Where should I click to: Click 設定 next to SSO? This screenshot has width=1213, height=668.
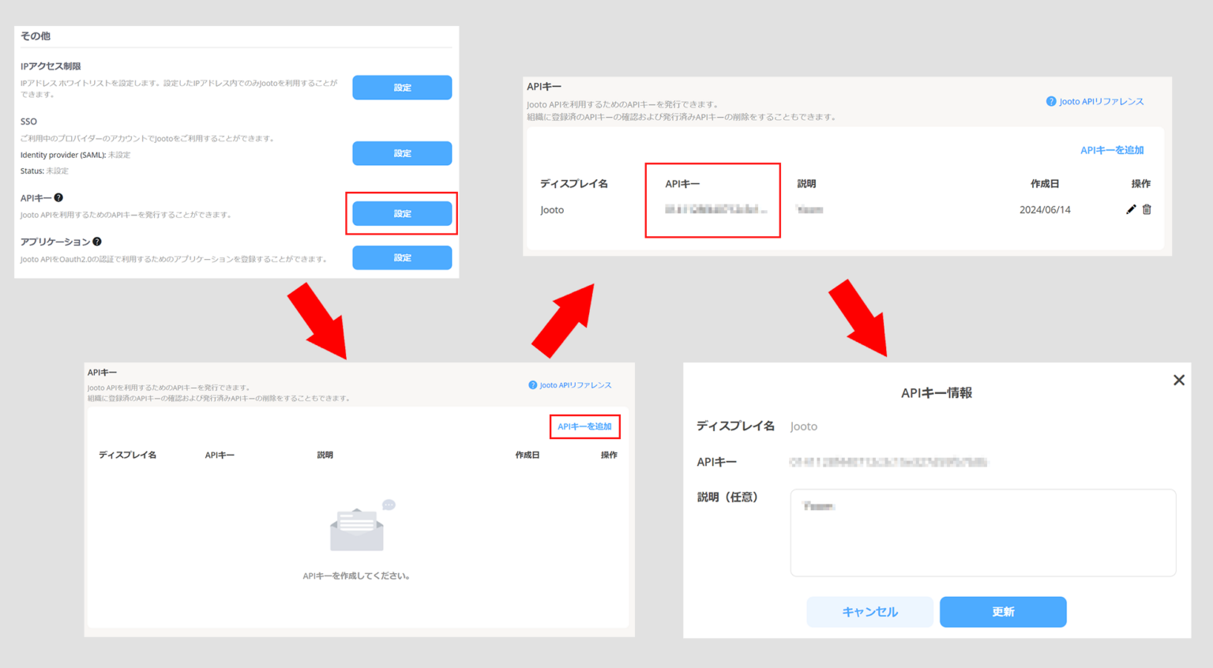pos(402,153)
